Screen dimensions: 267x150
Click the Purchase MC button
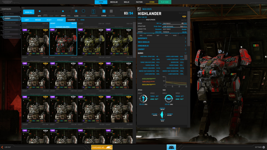pos(102,147)
